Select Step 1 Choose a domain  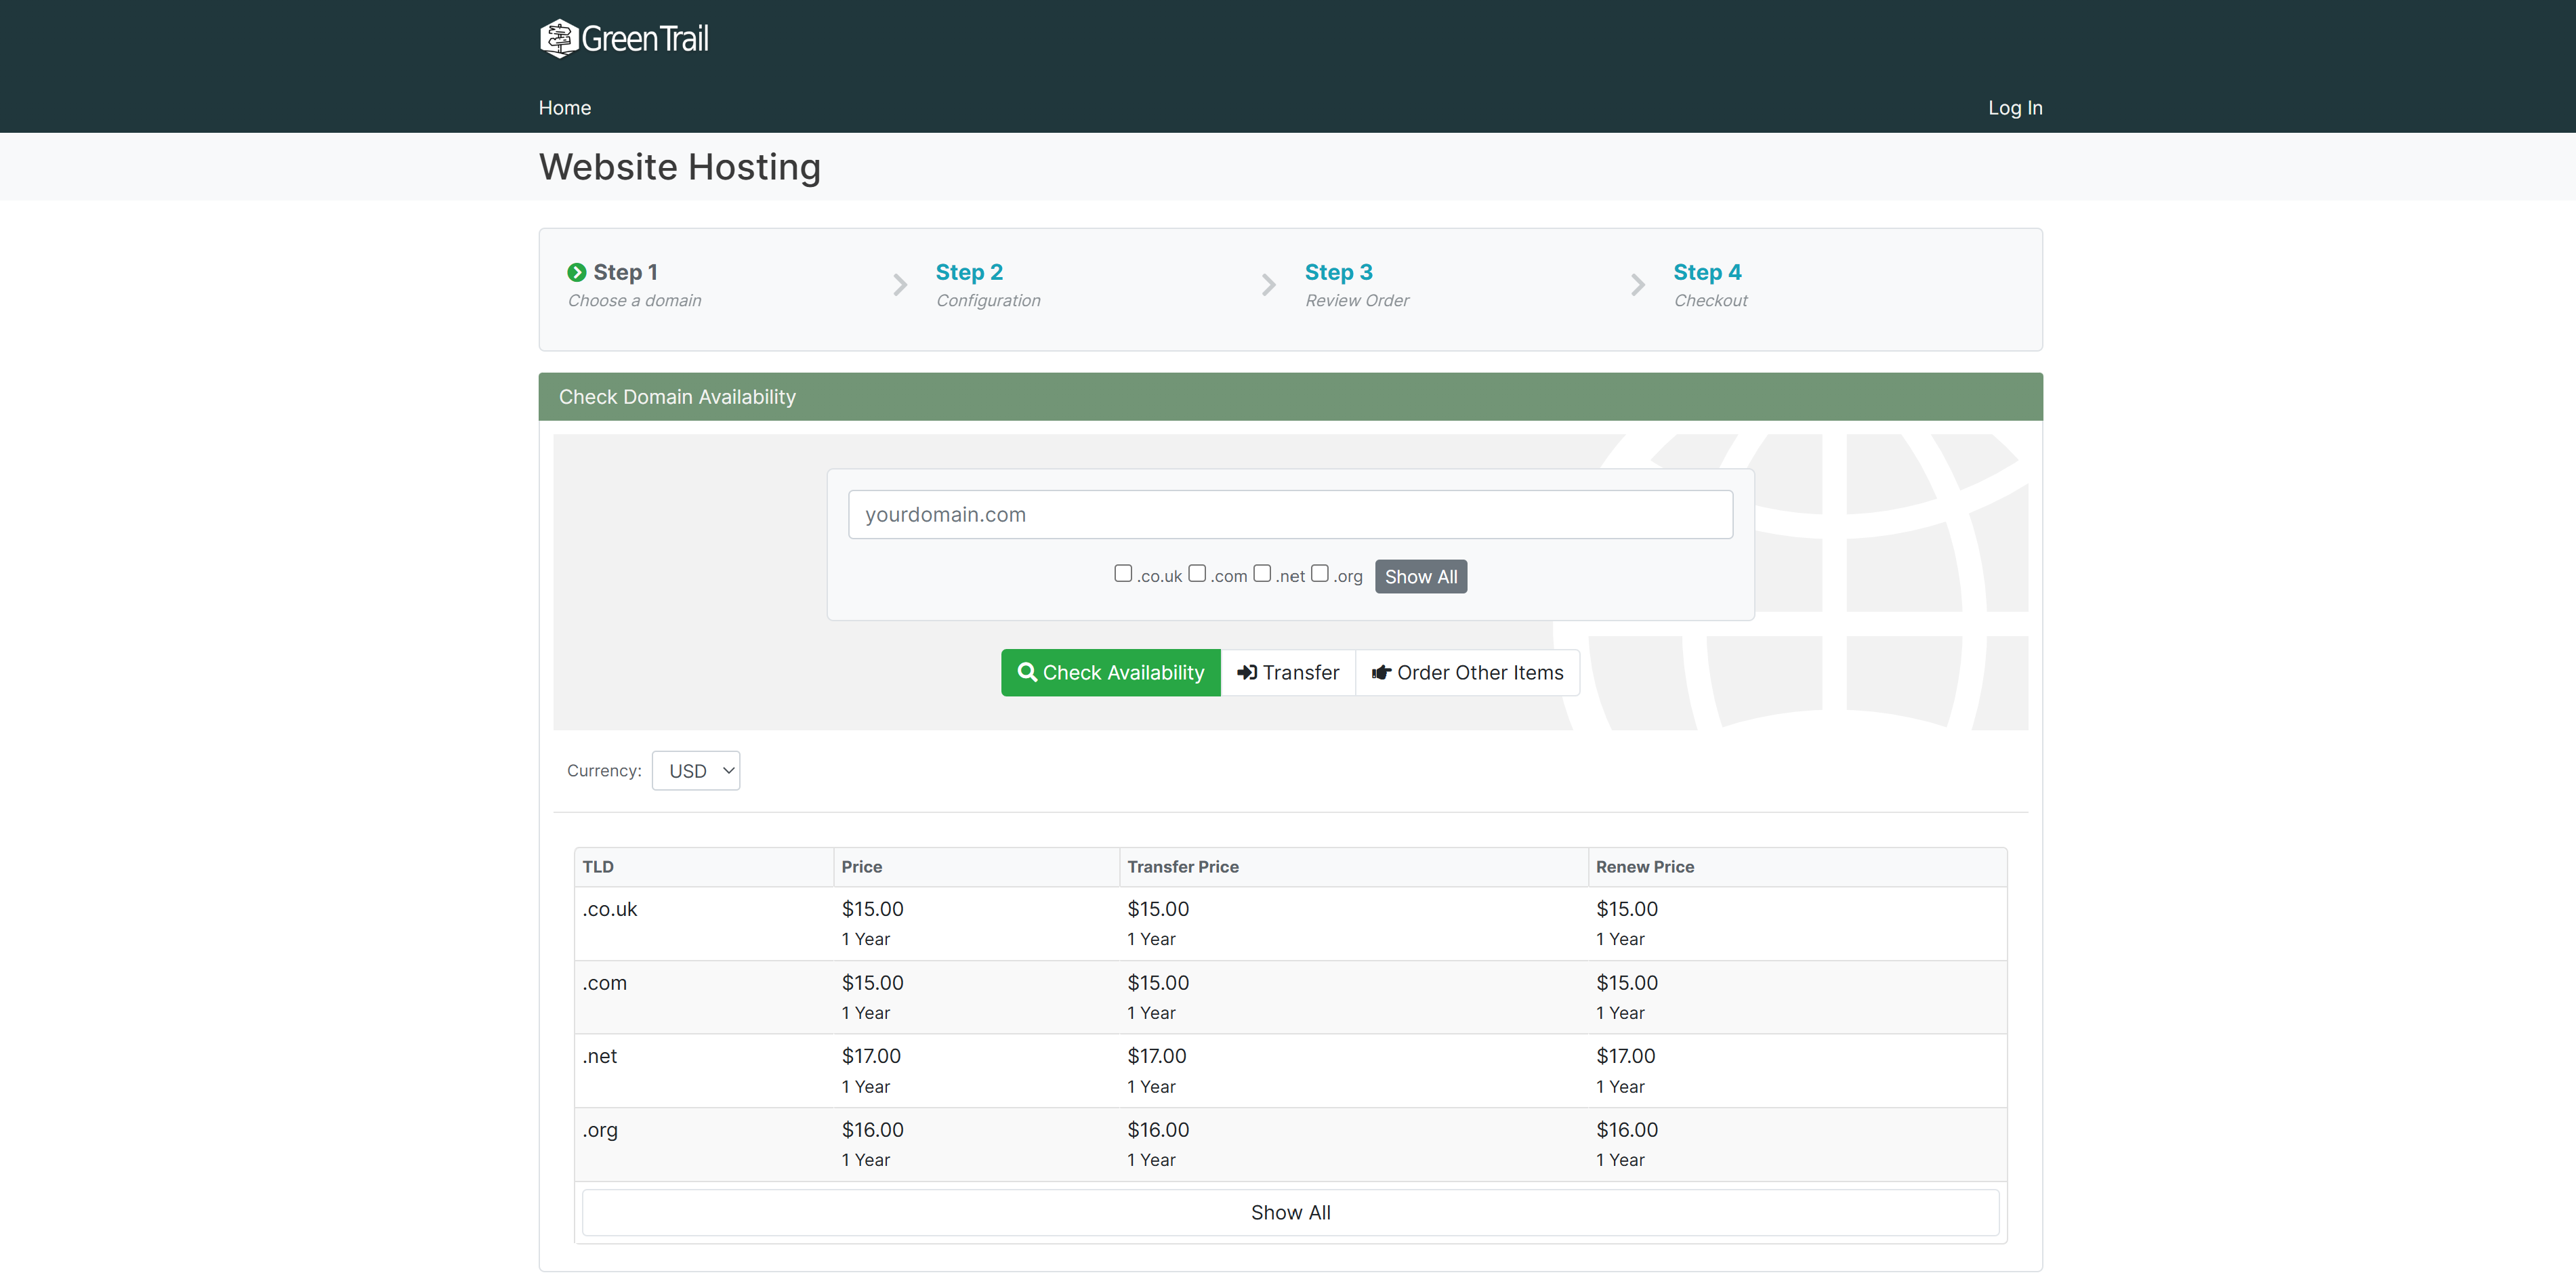[634, 285]
